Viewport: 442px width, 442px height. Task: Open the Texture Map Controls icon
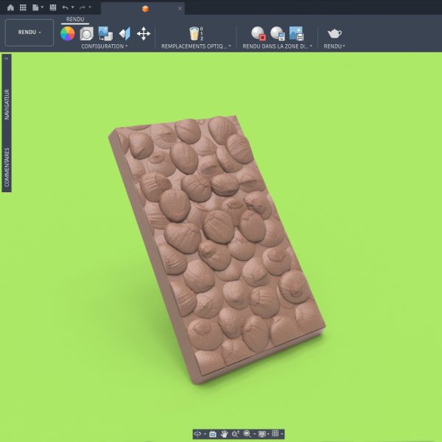click(x=124, y=34)
